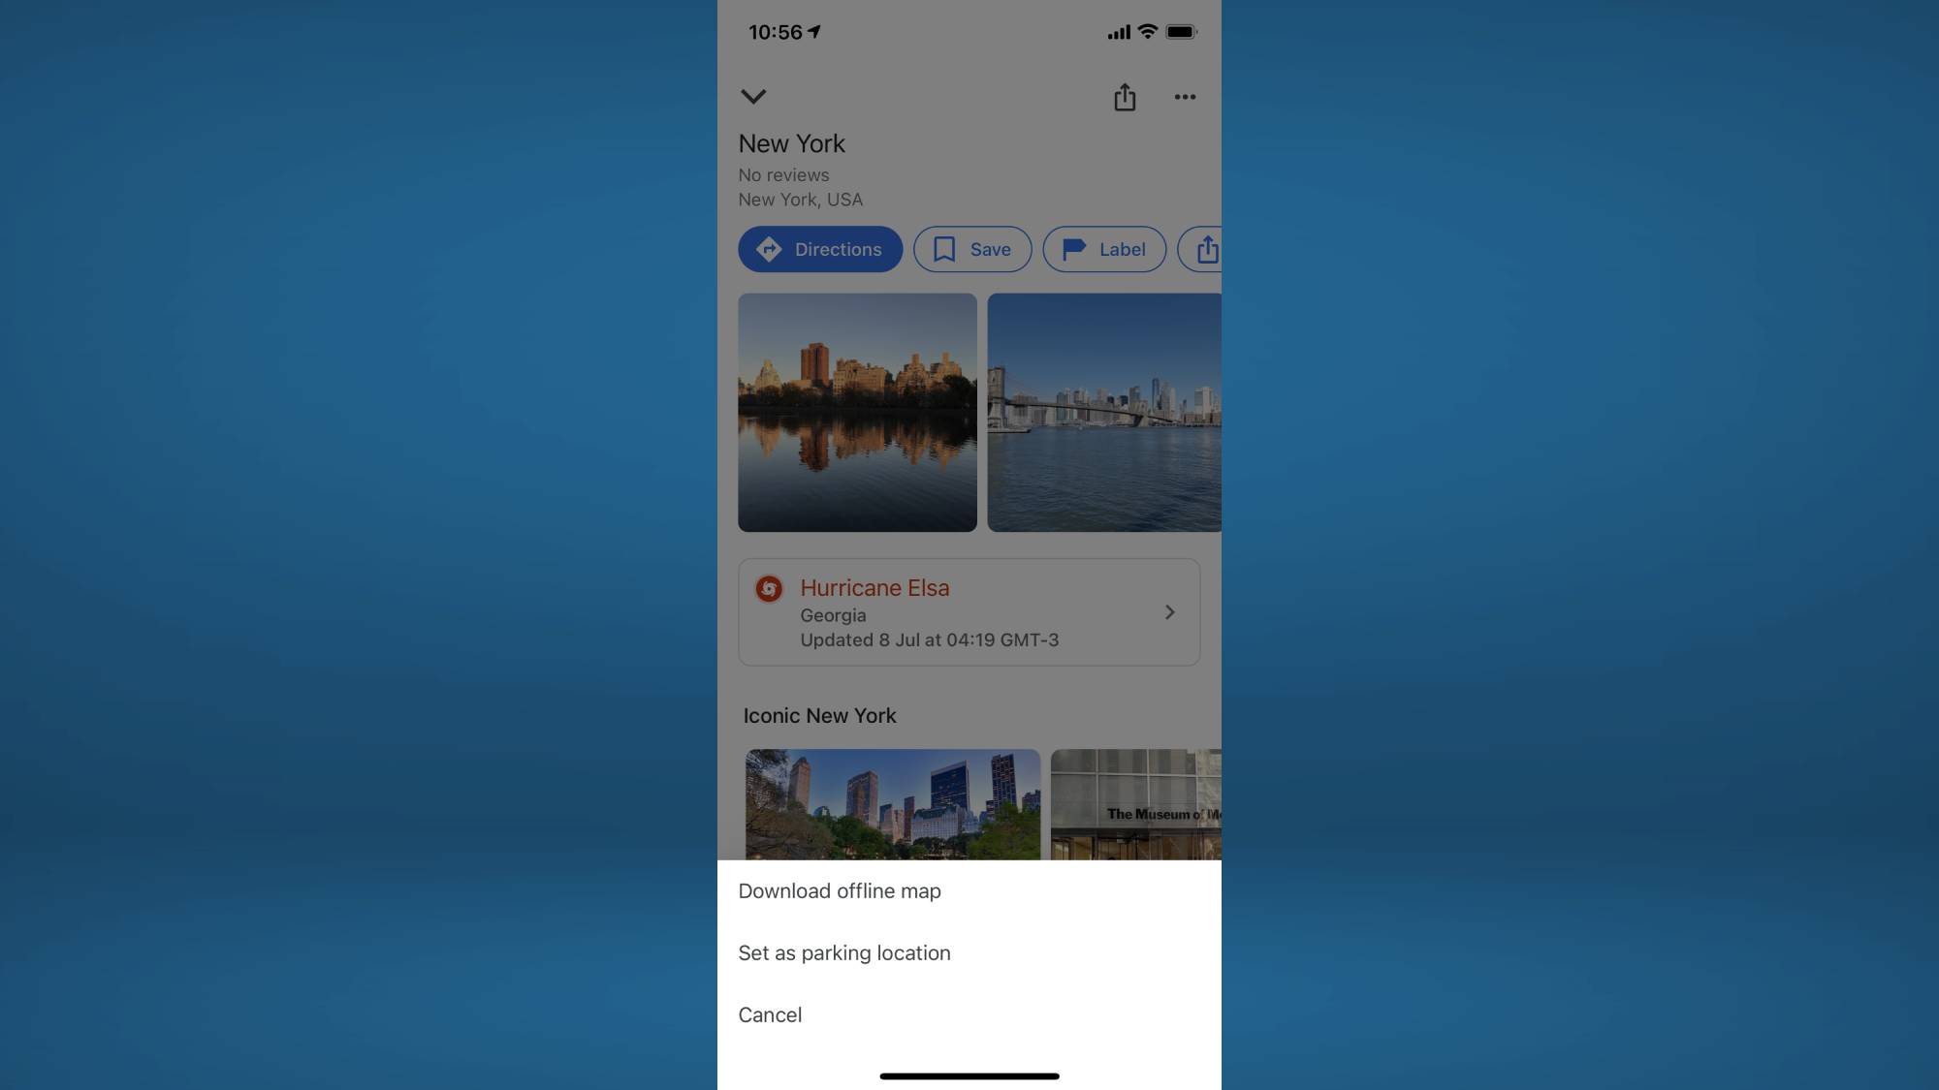Expand the Iconic New York Museum thumbnail
The image size is (1939, 1090).
coord(1134,804)
